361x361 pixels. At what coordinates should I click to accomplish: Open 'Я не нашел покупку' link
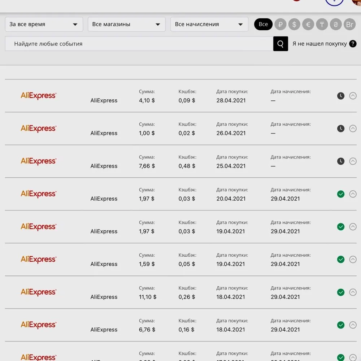pyautogui.click(x=319, y=44)
